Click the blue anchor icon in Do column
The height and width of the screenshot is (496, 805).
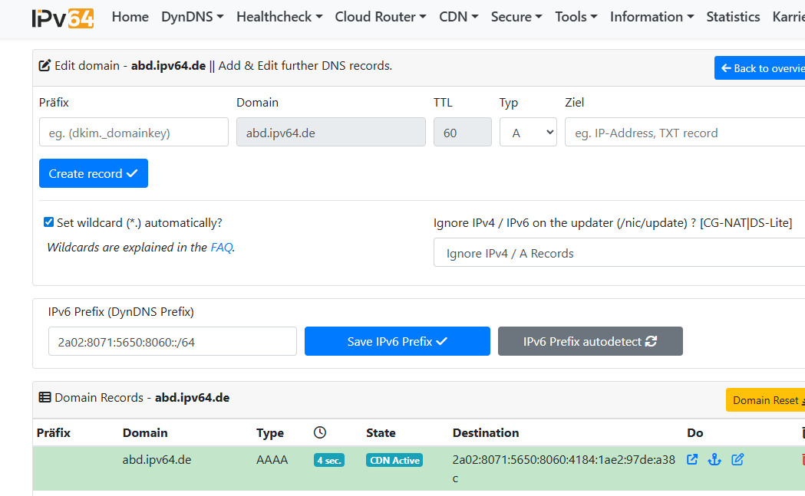point(714,460)
